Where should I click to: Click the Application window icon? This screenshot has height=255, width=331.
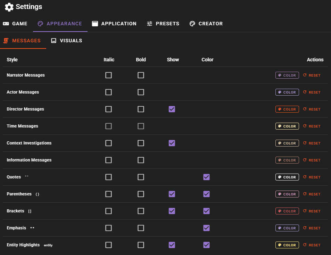tap(95, 24)
